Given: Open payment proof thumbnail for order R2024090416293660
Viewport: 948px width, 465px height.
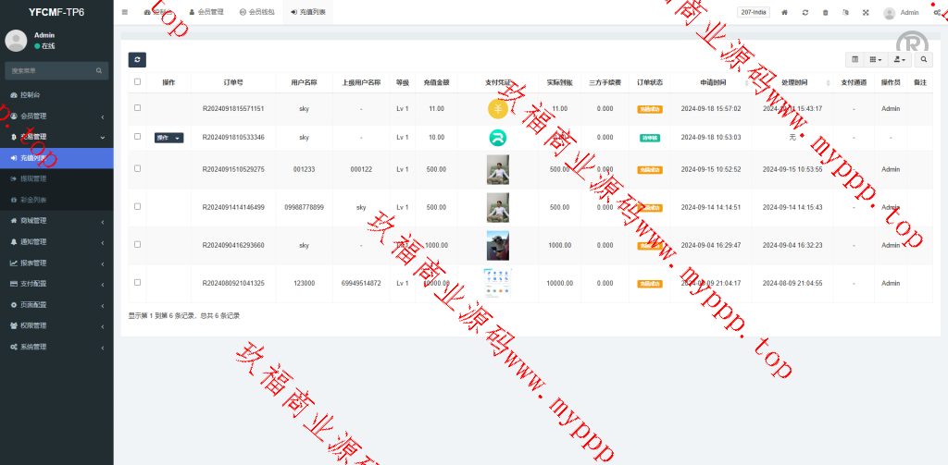Looking at the screenshot, I should tap(497, 245).
